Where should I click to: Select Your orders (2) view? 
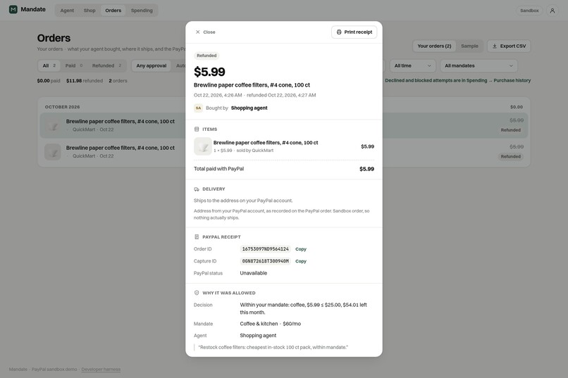click(x=434, y=46)
